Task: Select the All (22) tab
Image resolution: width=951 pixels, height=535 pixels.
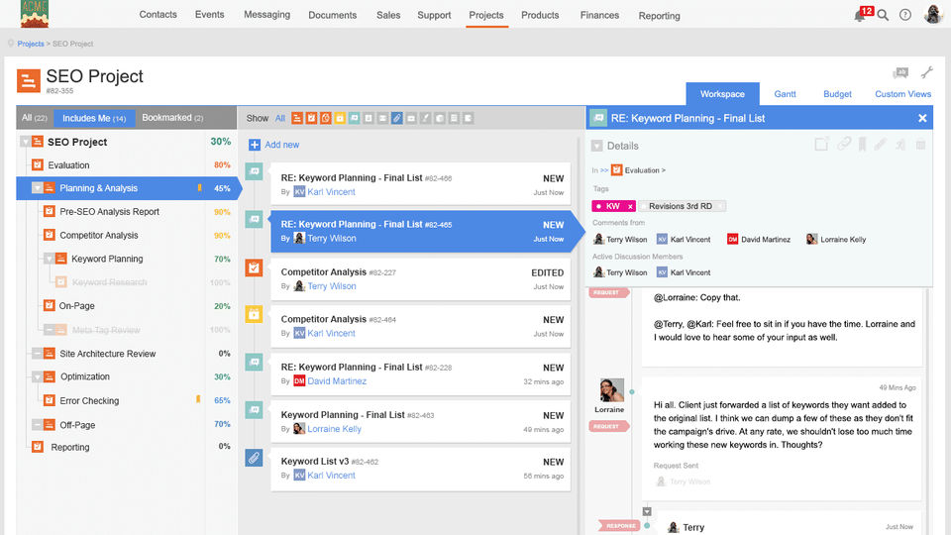Action: [35, 118]
